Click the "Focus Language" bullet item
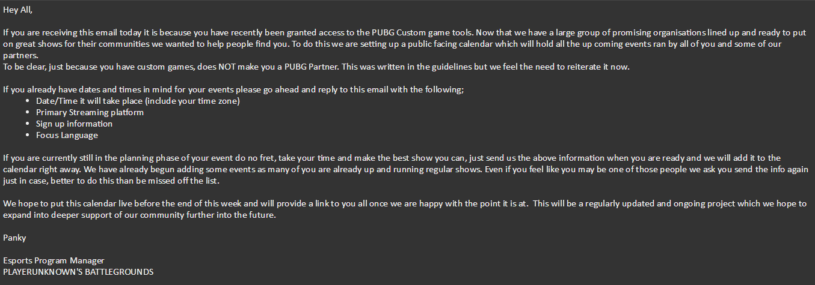The width and height of the screenshot is (815, 285). tap(67, 135)
